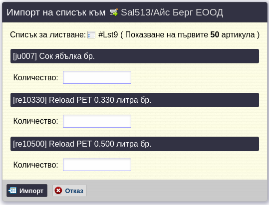Image resolution: width=269 pixels, height=205 pixels.
Task: Click the bold 50 articles count text
Action: pyautogui.click(x=215, y=34)
